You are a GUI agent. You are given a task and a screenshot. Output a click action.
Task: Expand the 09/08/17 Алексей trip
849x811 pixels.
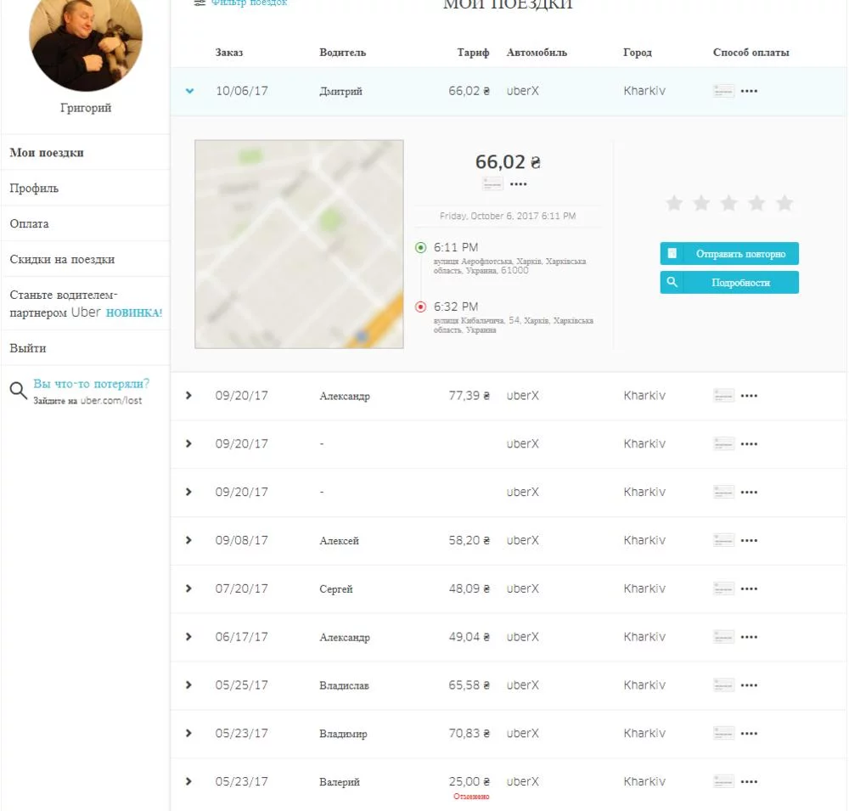tap(188, 540)
